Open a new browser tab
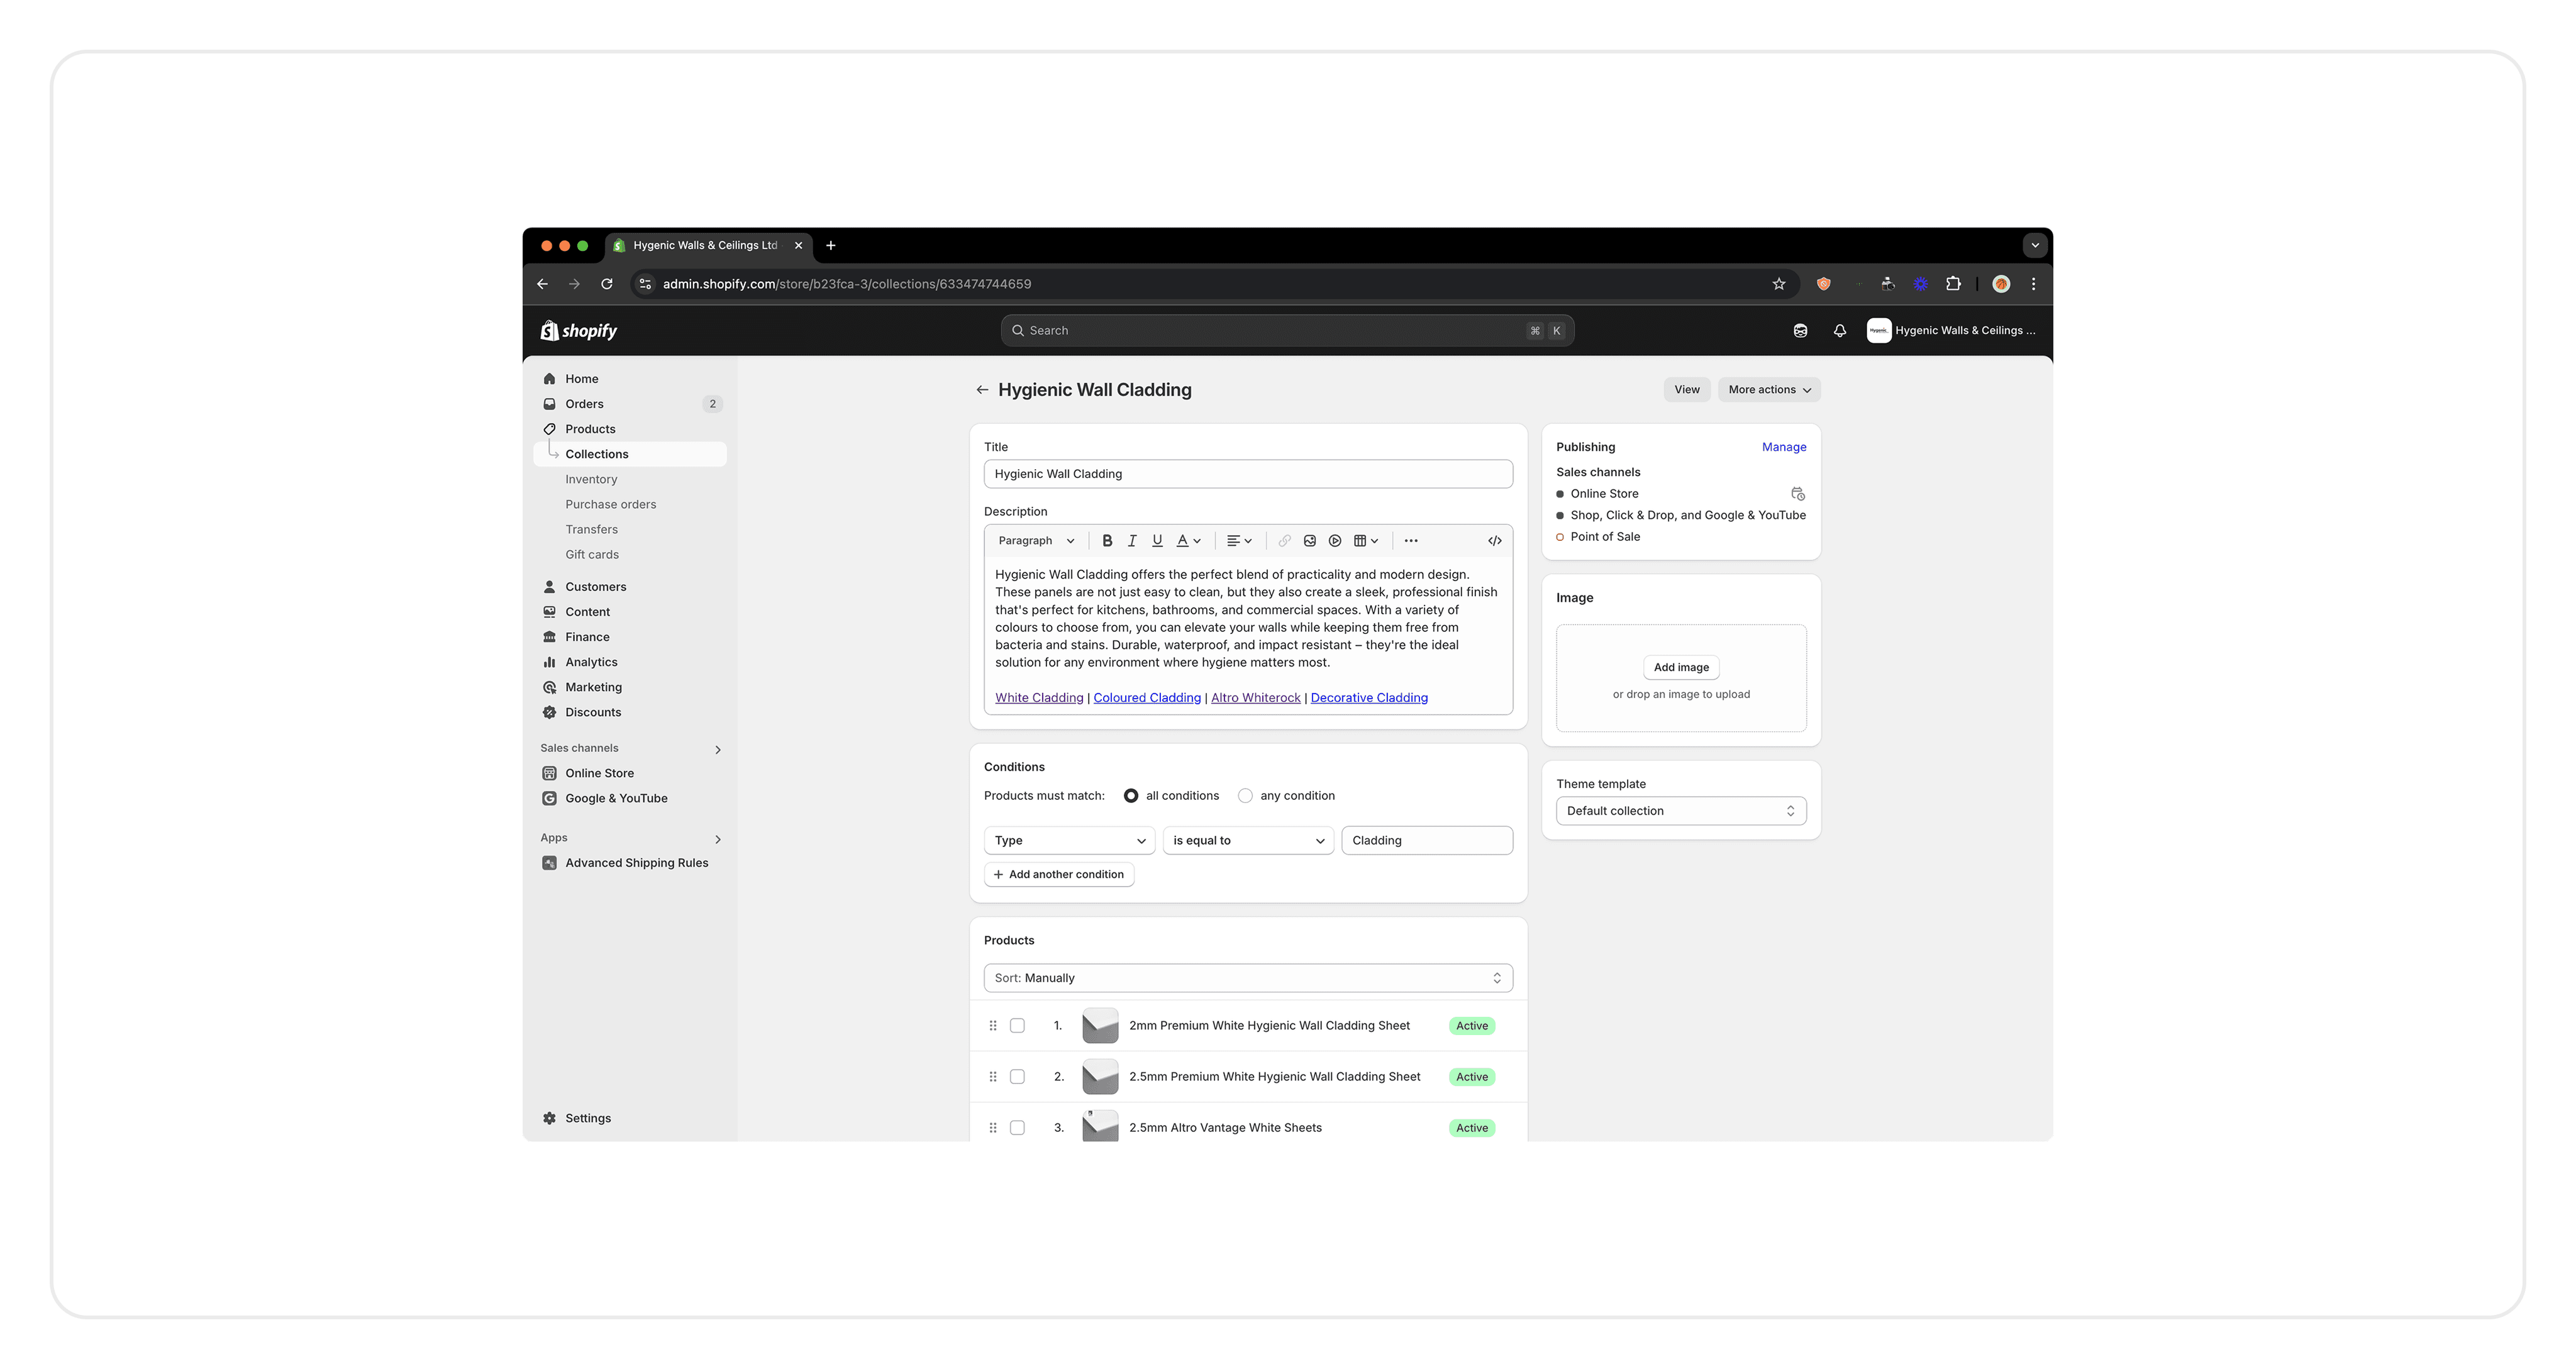The image size is (2576, 1369). point(831,245)
